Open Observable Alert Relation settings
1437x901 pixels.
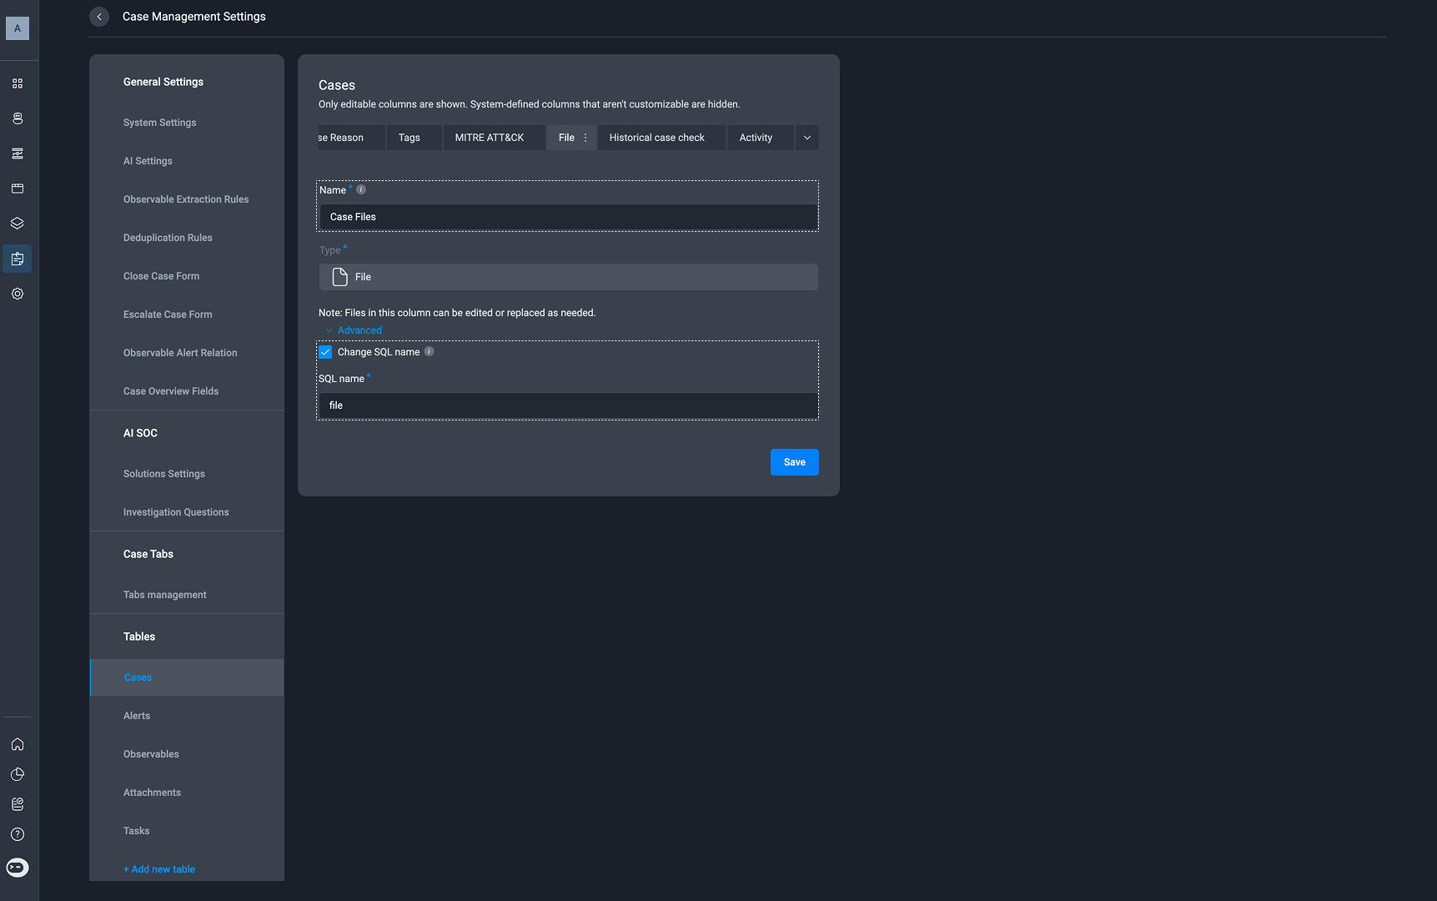point(180,353)
